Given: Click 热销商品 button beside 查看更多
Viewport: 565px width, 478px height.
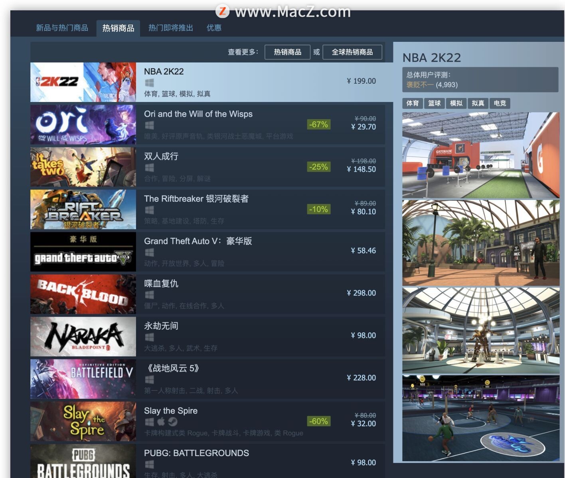Looking at the screenshot, I should pyautogui.click(x=287, y=52).
